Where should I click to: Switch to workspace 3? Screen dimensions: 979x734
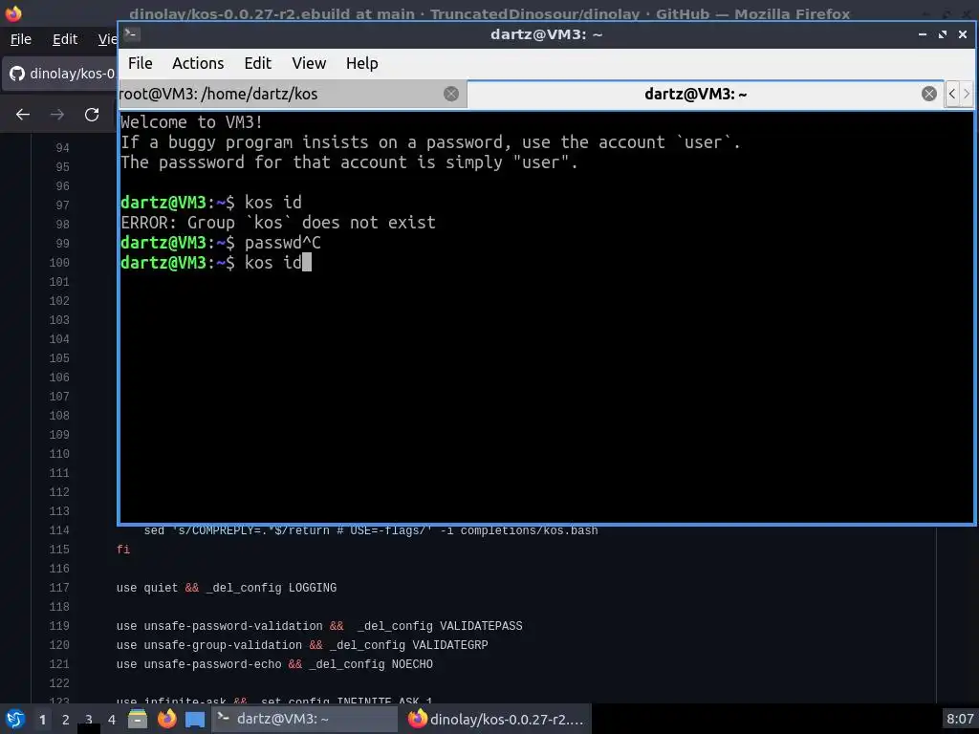pyautogui.click(x=89, y=720)
